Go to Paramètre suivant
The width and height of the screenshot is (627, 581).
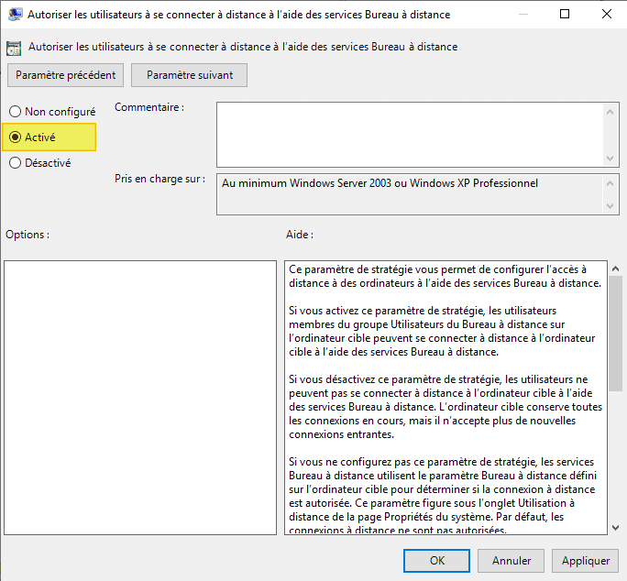(x=189, y=75)
